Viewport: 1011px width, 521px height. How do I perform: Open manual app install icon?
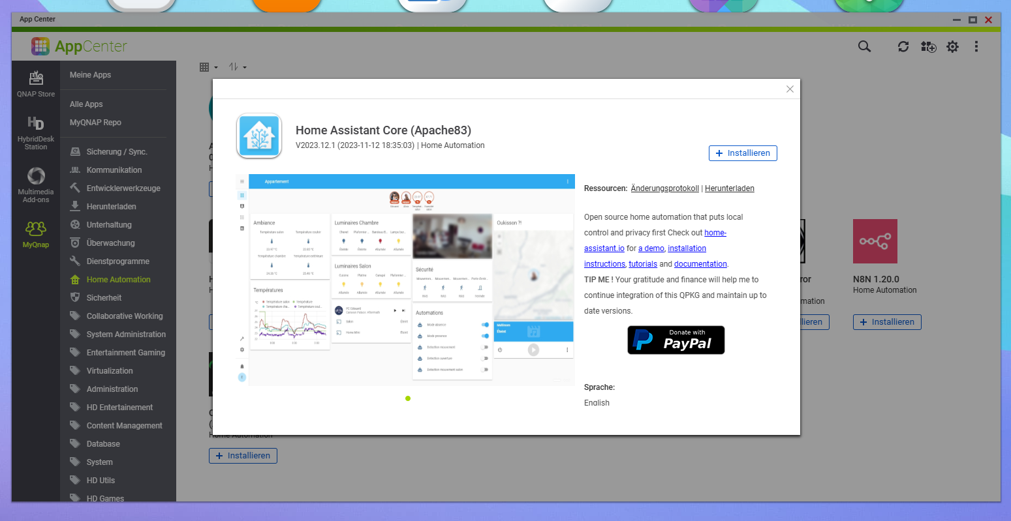[x=928, y=46]
